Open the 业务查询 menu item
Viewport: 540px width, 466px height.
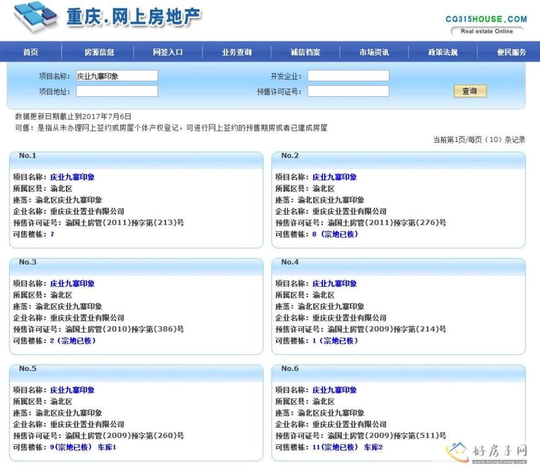pos(237,52)
